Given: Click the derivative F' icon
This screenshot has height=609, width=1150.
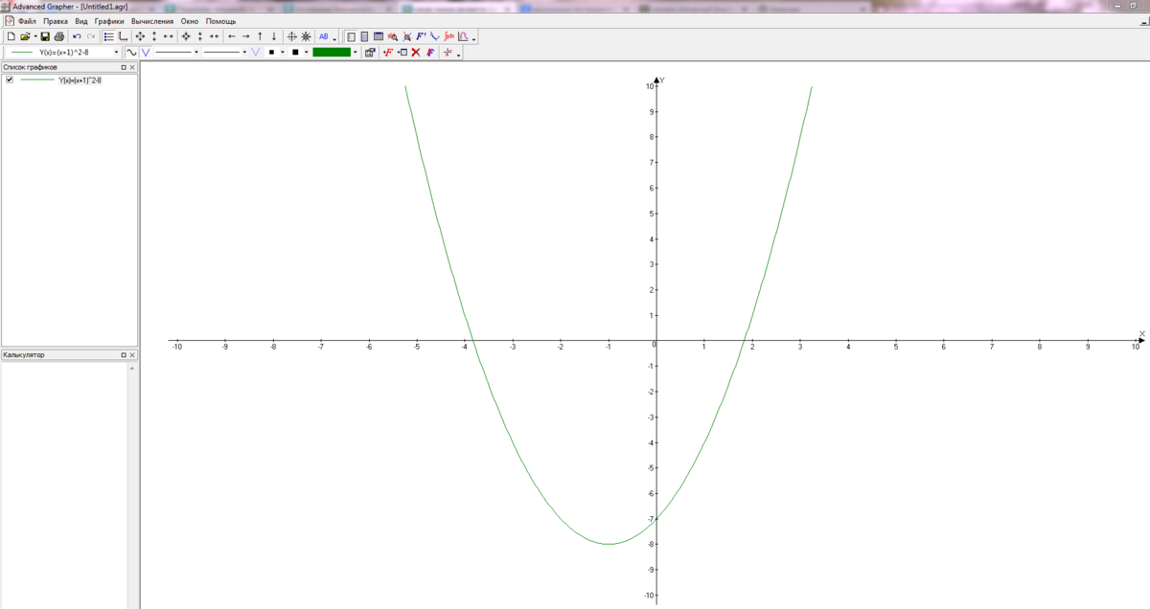Looking at the screenshot, I should [421, 36].
